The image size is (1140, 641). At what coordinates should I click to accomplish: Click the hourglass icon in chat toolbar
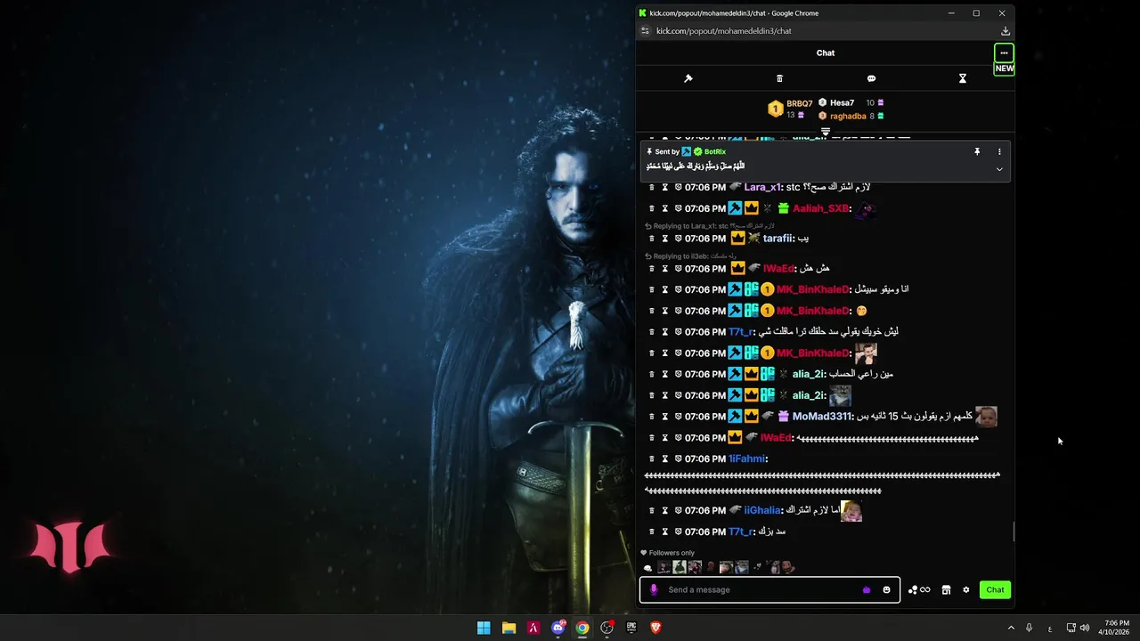pyautogui.click(x=962, y=78)
